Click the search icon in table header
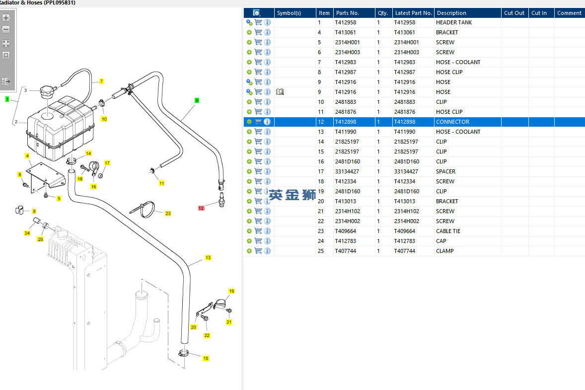The height and width of the screenshot is (390, 585). [257, 13]
